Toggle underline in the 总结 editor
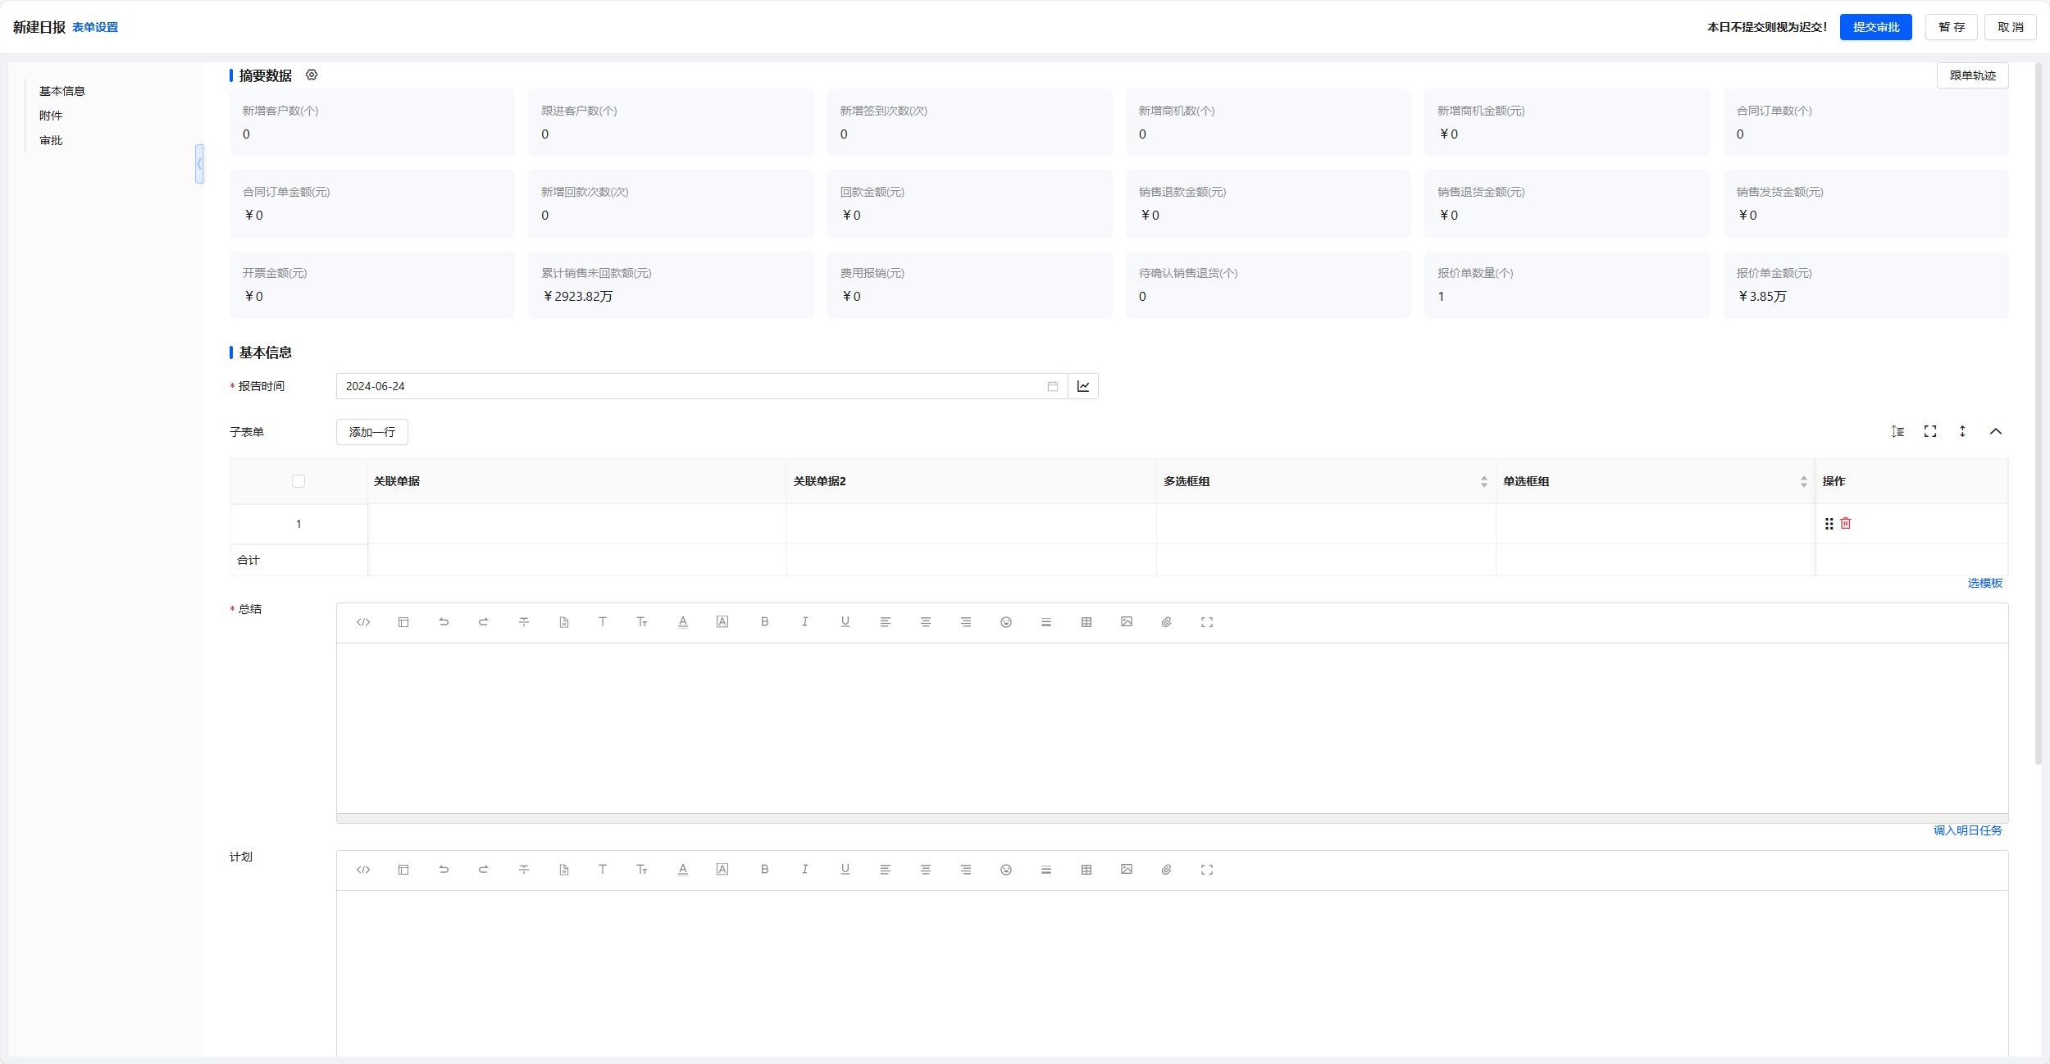The image size is (2050, 1064). 845,622
